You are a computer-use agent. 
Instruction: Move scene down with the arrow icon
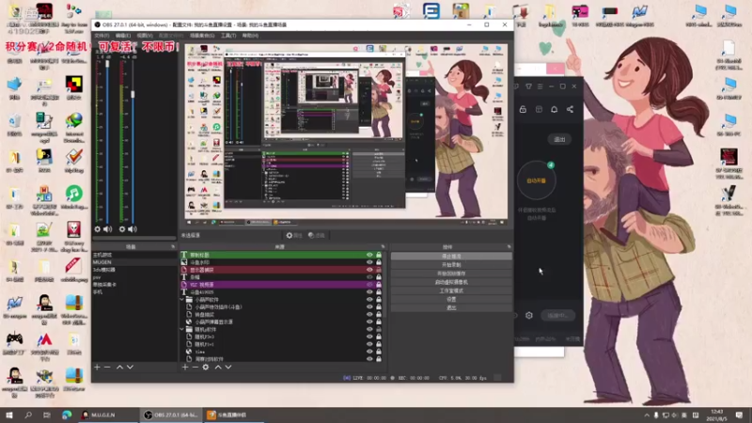coord(130,367)
